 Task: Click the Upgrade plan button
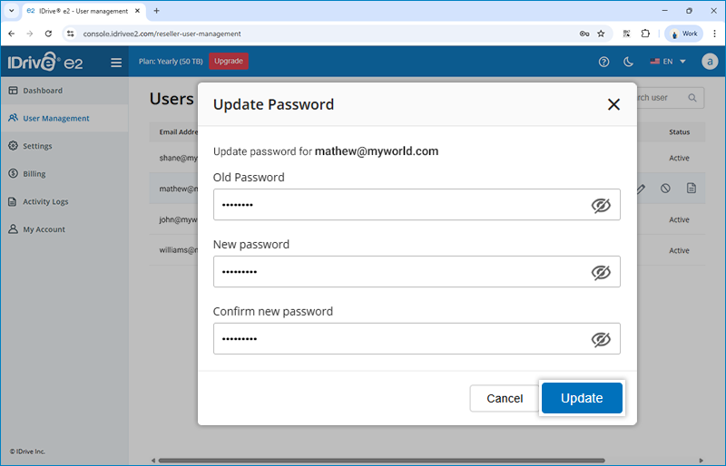tap(228, 61)
